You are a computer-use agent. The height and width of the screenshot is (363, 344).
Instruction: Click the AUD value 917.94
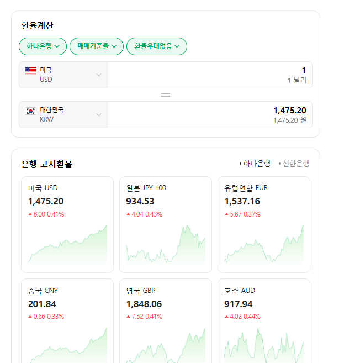coord(239,304)
